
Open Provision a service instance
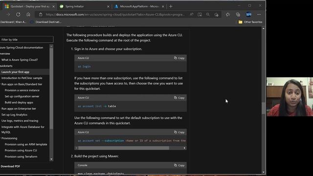pyautogui.click(x=22, y=90)
